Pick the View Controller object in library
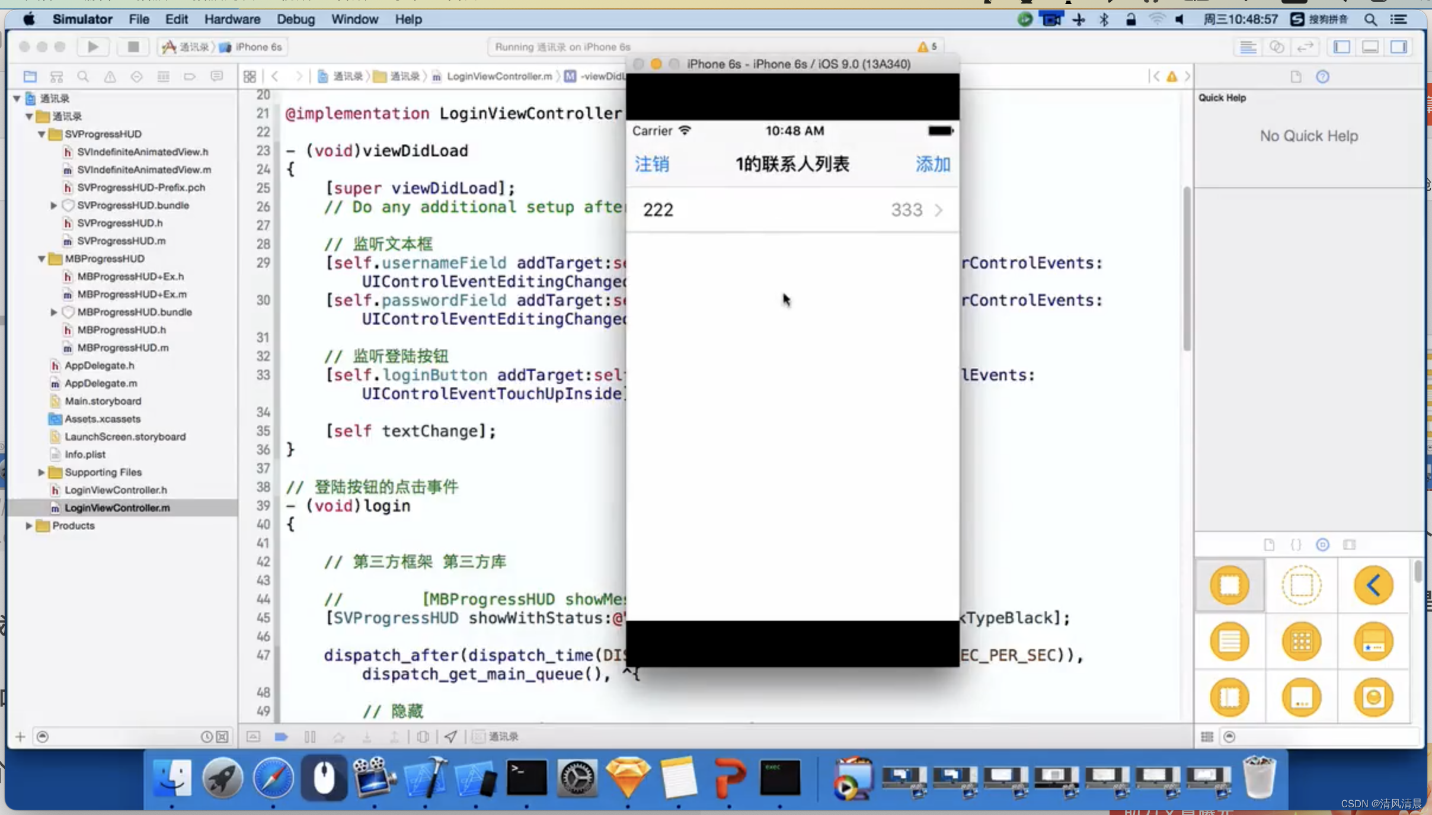Image resolution: width=1432 pixels, height=815 pixels. 1230,586
